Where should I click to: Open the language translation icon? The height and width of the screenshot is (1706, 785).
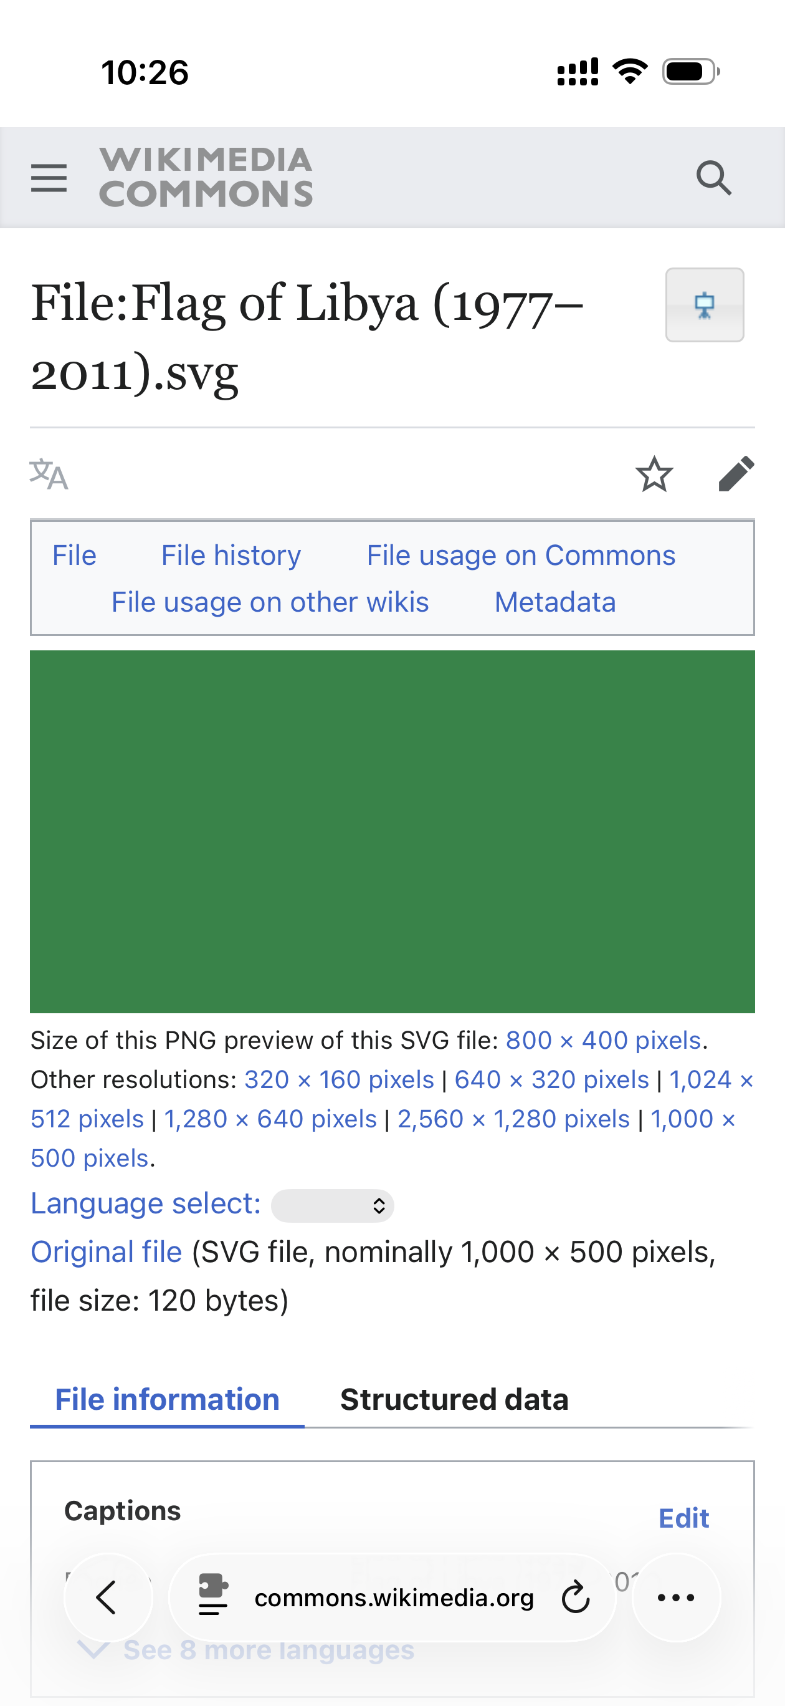click(49, 474)
